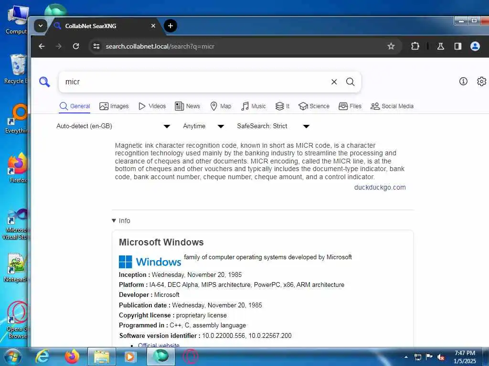This screenshot has width=489, height=366.
Task: Open a new tab with plus button
Action: 170,26
